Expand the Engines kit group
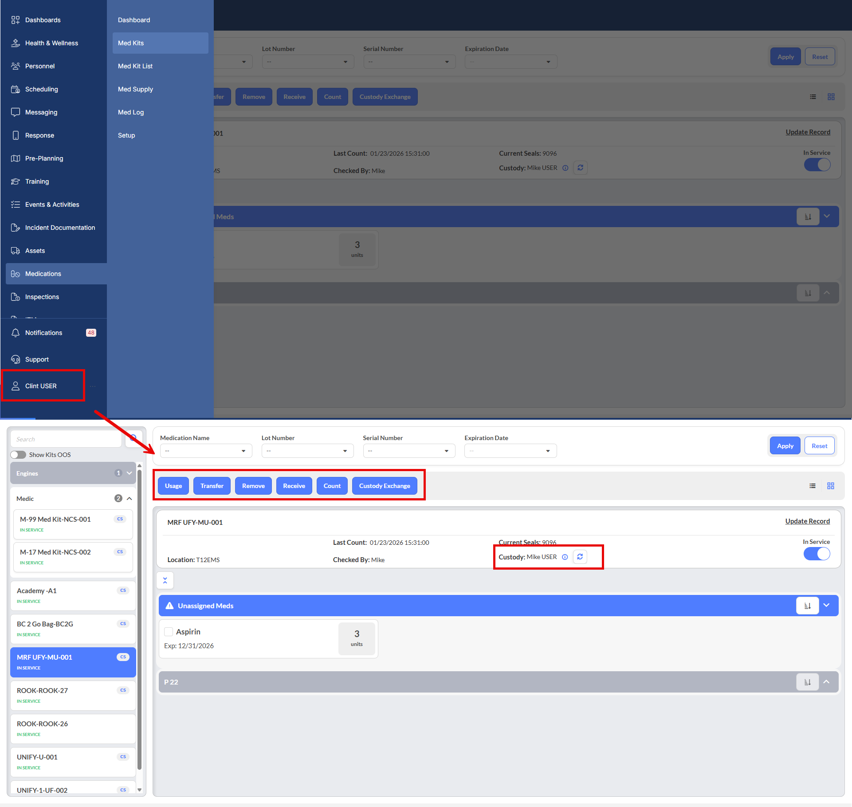This screenshot has width=852, height=807. [130, 473]
